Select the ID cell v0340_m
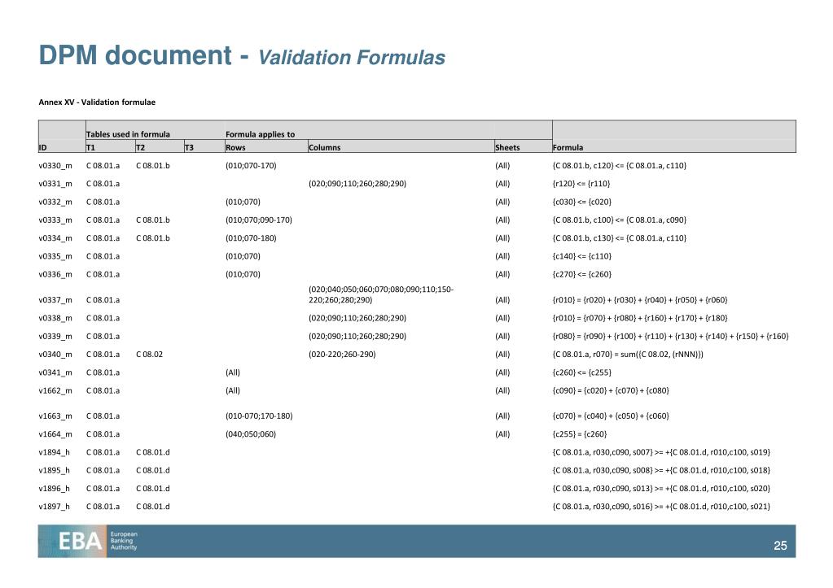The height and width of the screenshot is (588, 833). coord(55,354)
